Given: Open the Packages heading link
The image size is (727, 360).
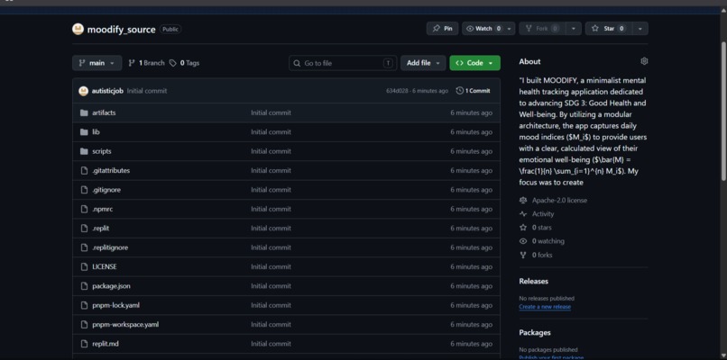Looking at the screenshot, I should tap(535, 333).
